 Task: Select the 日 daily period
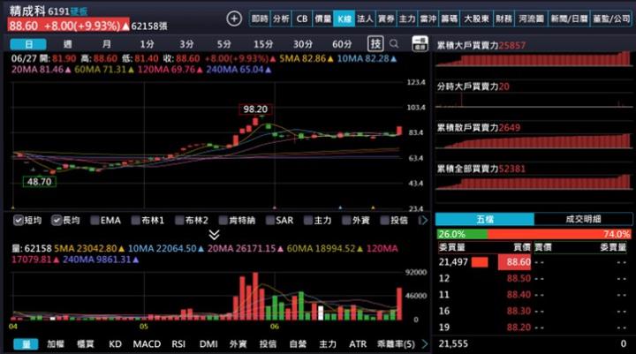point(28,44)
